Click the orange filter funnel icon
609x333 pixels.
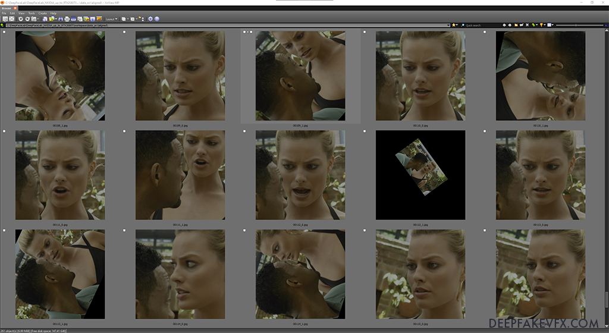[x=541, y=25]
